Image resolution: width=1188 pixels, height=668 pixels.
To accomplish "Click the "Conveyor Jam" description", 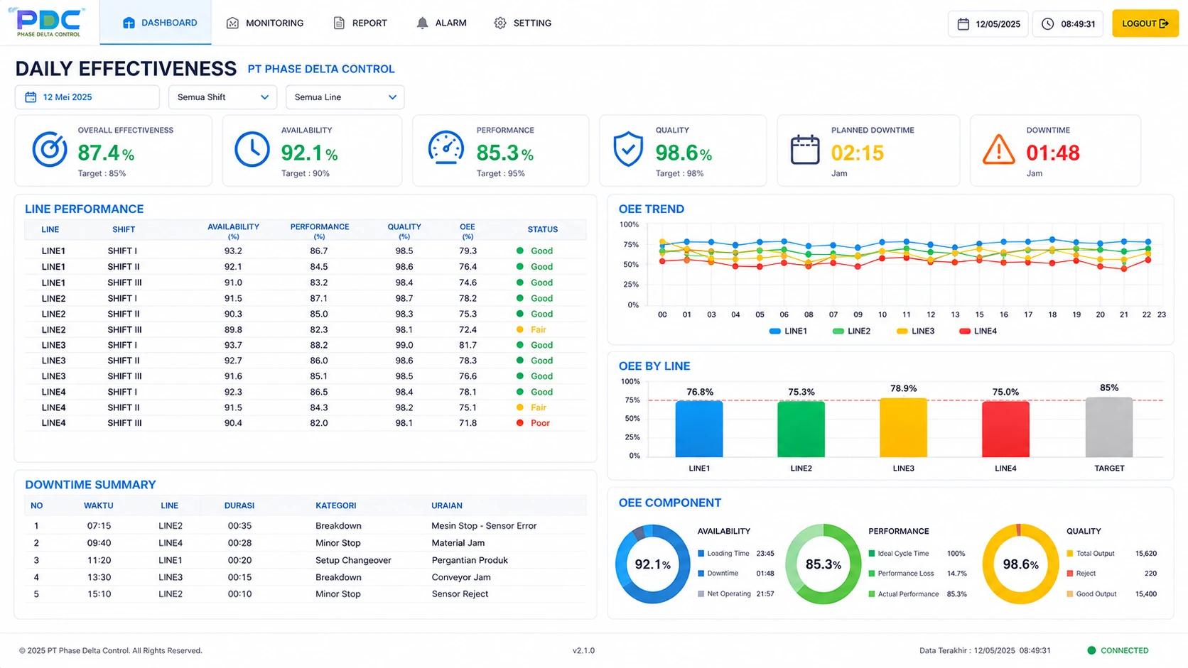I will (x=461, y=577).
